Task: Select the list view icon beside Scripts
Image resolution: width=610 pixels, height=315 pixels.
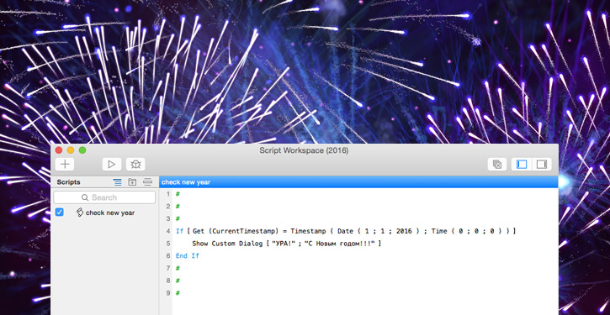Action: 117,182
